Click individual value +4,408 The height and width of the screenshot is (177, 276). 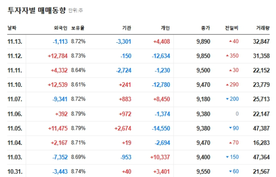point(161,42)
